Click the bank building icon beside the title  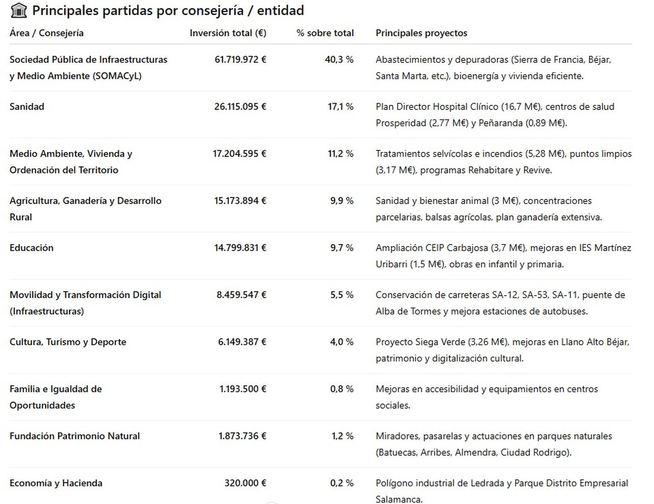(x=18, y=11)
